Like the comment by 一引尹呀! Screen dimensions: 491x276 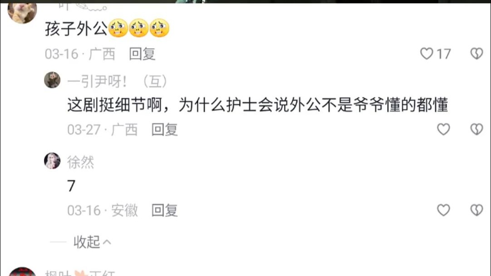click(x=443, y=129)
